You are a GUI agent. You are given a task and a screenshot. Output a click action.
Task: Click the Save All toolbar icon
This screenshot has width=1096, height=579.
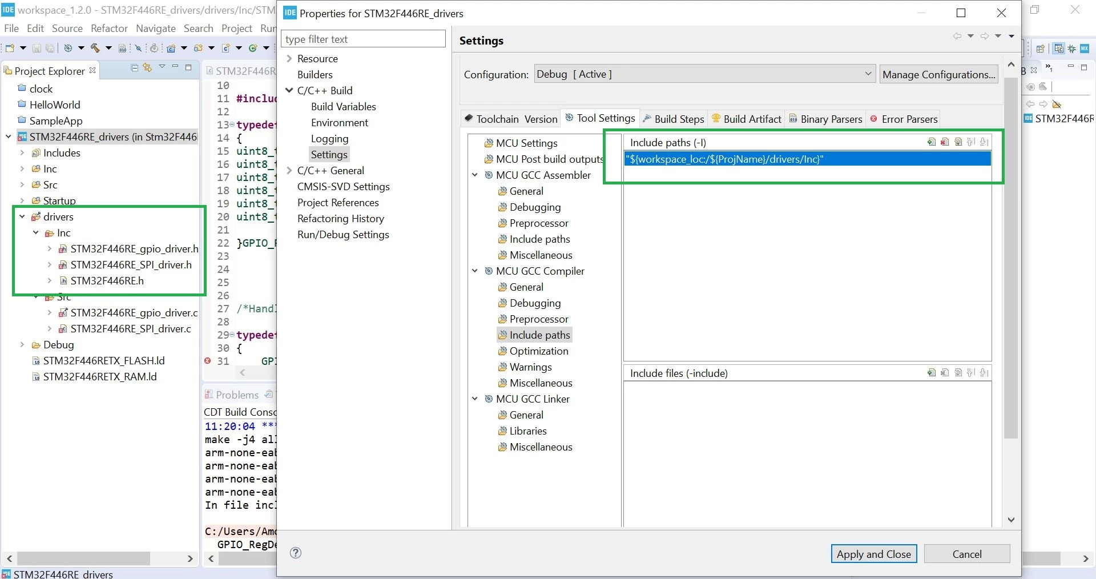(50, 48)
